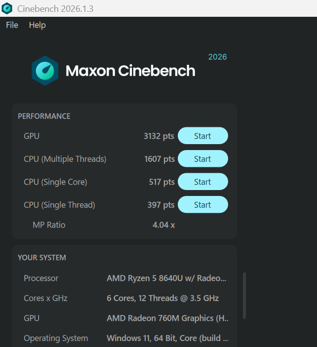317x347 pixels.
Task: Select the GPU score 3132 pts
Action: point(158,136)
